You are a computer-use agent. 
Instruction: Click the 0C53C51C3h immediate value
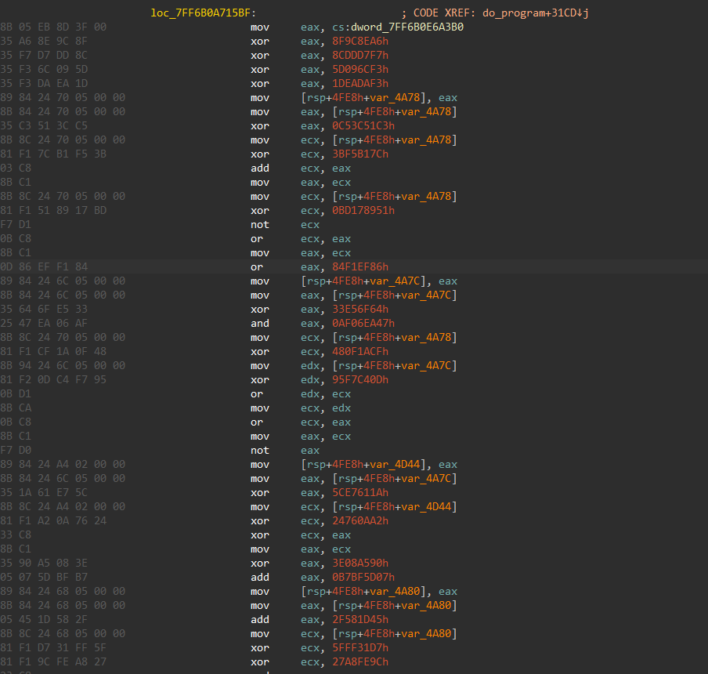click(x=364, y=126)
